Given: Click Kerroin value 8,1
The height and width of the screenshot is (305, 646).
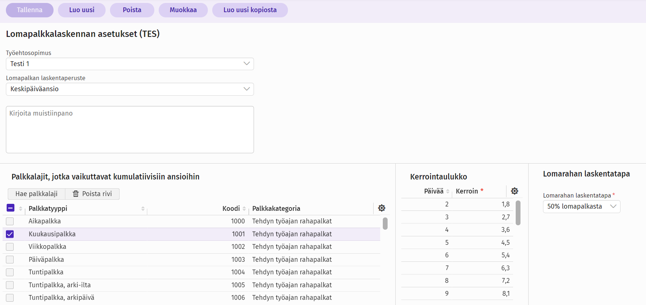Looking at the screenshot, I should (x=506, y=294).
